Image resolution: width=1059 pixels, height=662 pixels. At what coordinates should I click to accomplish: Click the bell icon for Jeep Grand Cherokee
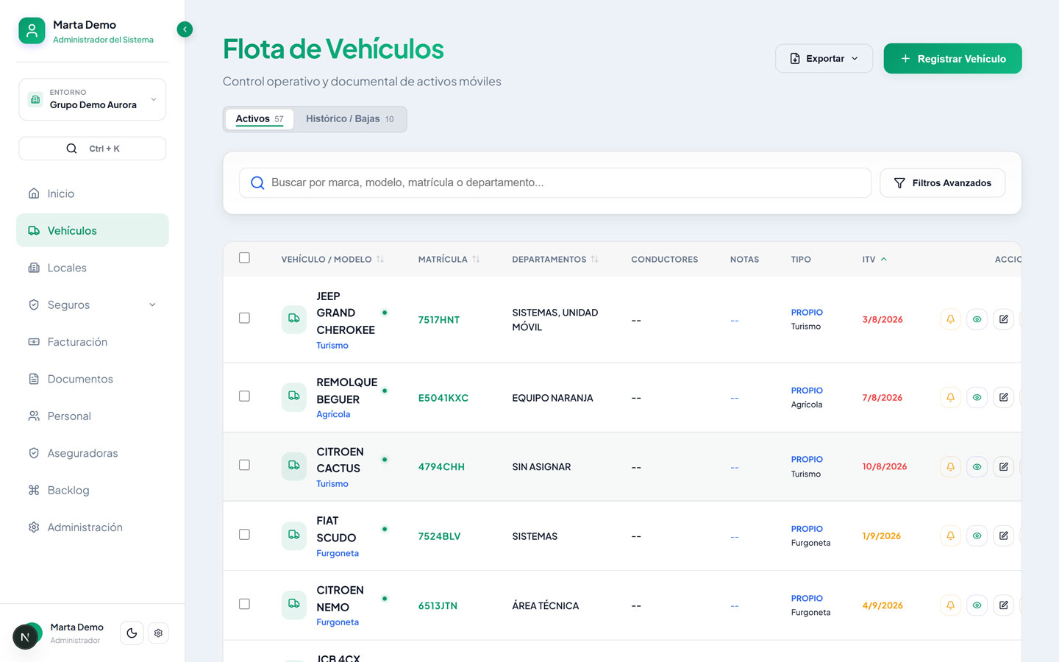(950, 319)
